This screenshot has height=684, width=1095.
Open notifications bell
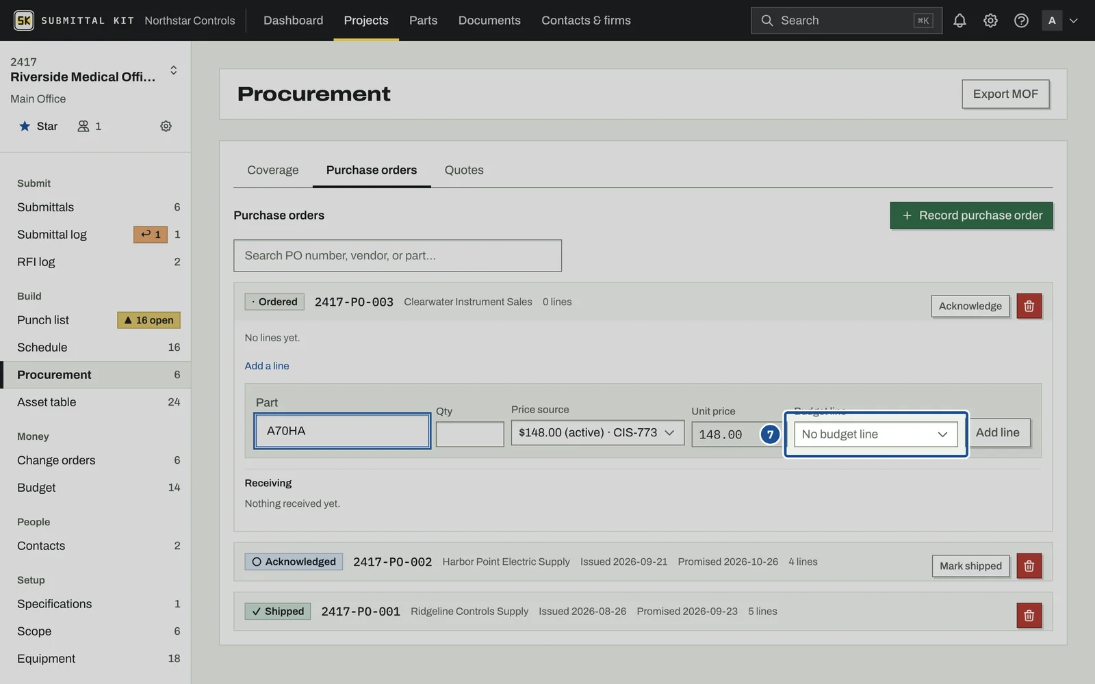[959, 21]
